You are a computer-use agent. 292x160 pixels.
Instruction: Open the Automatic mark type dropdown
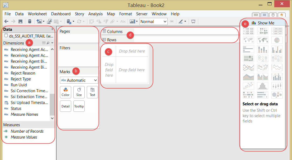(79, 80)
